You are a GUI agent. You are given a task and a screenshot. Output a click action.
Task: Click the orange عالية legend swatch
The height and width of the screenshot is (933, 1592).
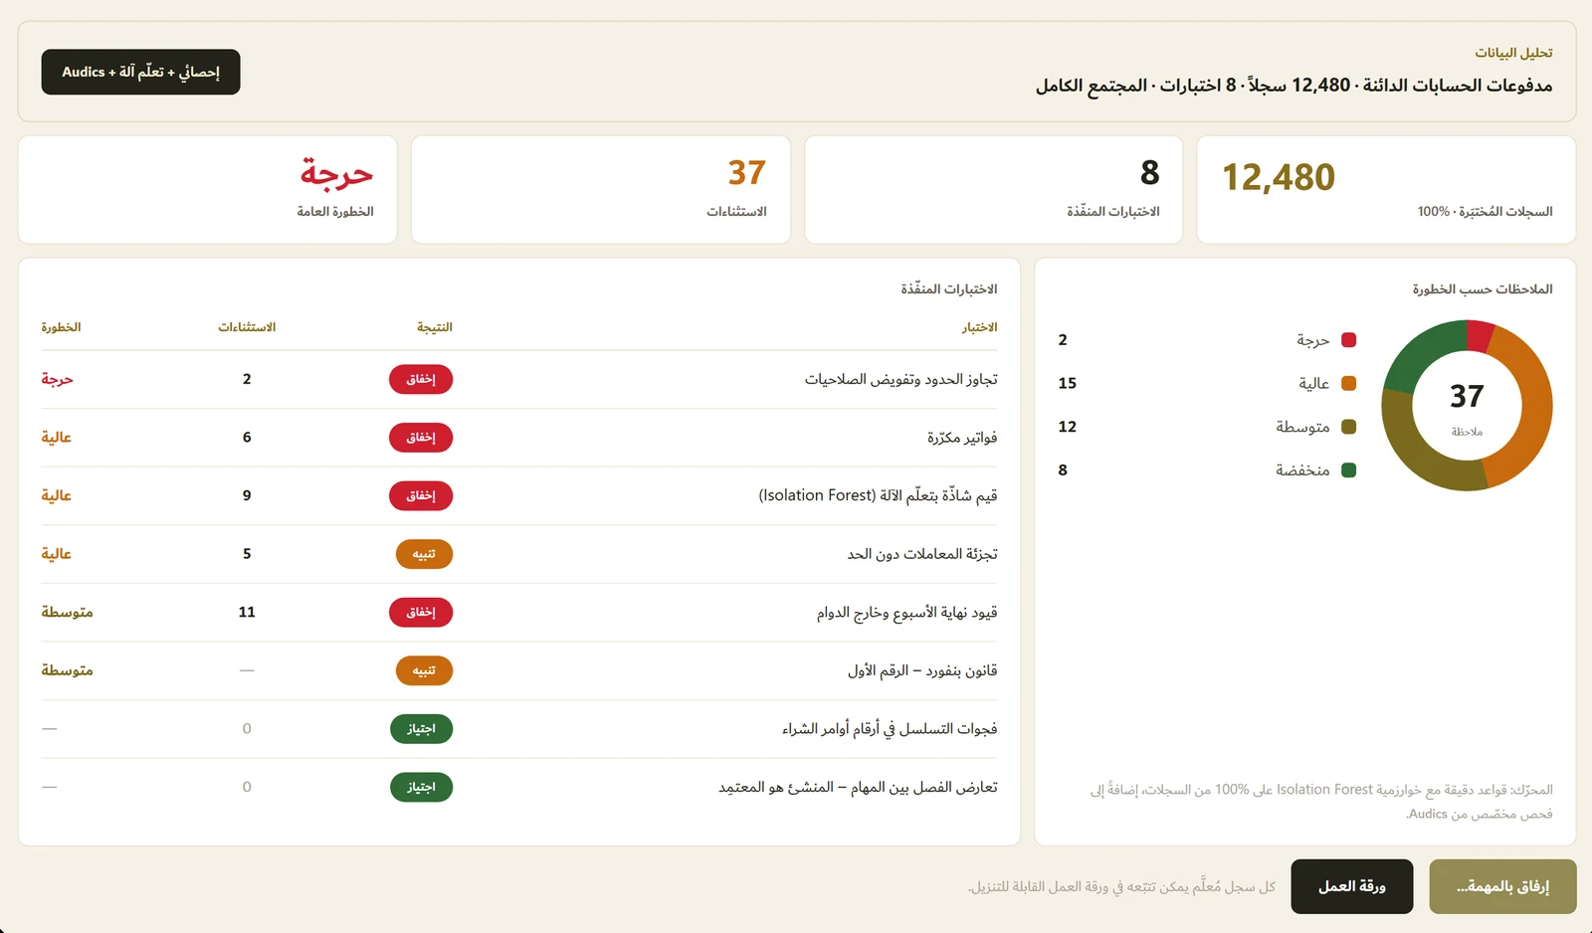coord(1349,383)
